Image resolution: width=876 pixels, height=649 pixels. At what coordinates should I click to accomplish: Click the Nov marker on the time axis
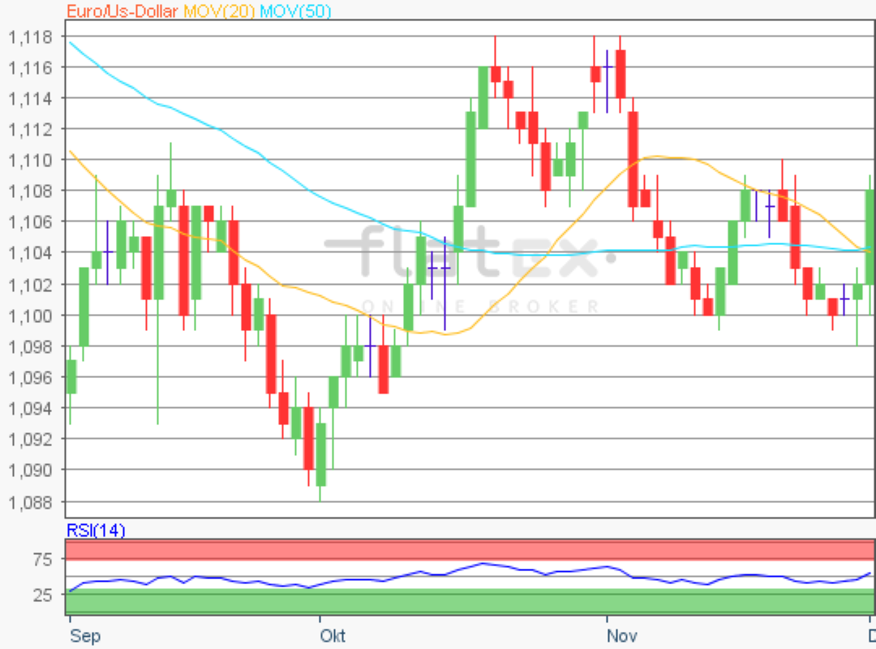pos(622,635)
